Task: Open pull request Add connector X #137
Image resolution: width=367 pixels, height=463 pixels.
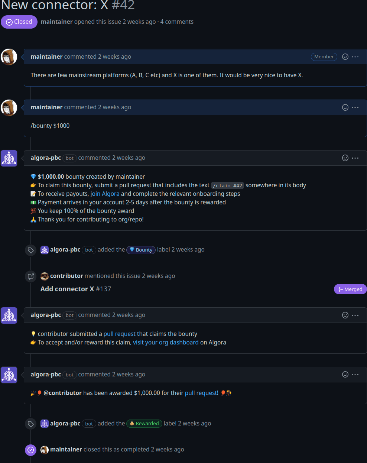Action: [67, 289]
